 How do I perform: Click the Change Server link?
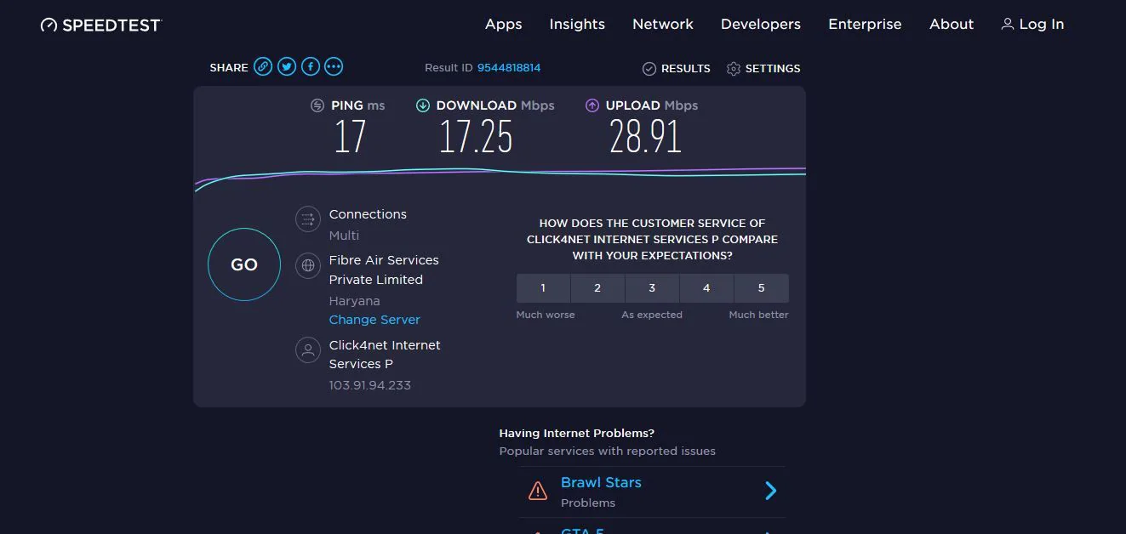374,320
